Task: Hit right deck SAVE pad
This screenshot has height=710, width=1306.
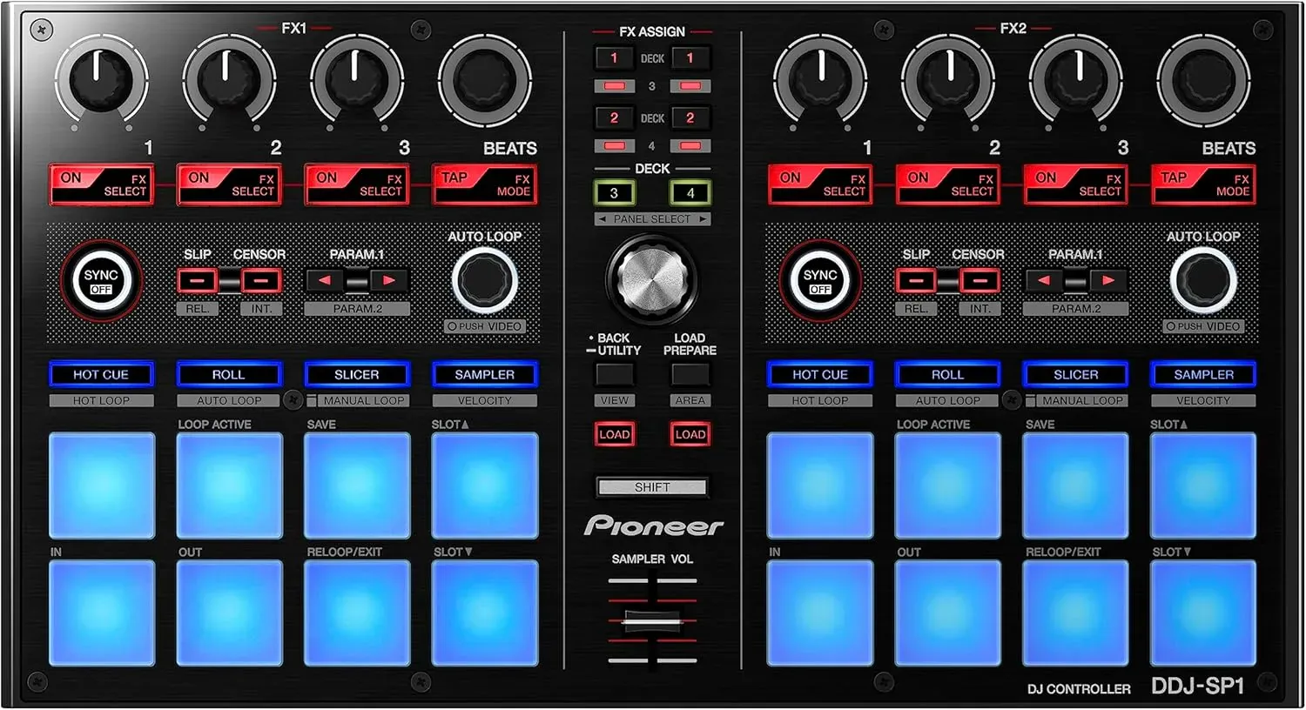Action: click(x=1076, y=486)
